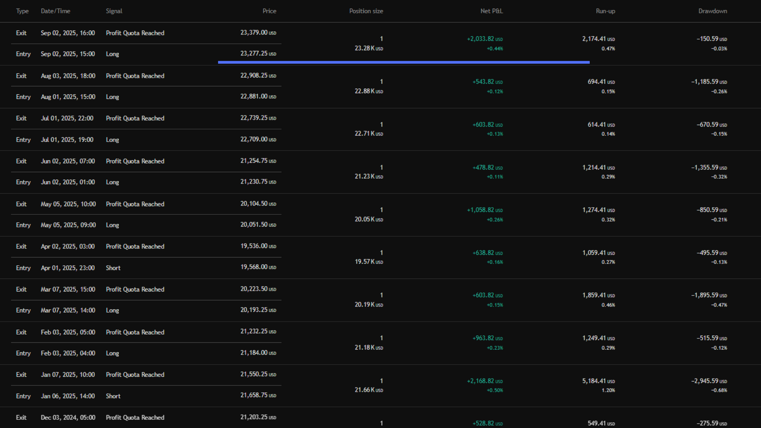Click the Run-up column header
This screenshot has width=761, height=428.
pyautogui.click(x=605, y=11)
